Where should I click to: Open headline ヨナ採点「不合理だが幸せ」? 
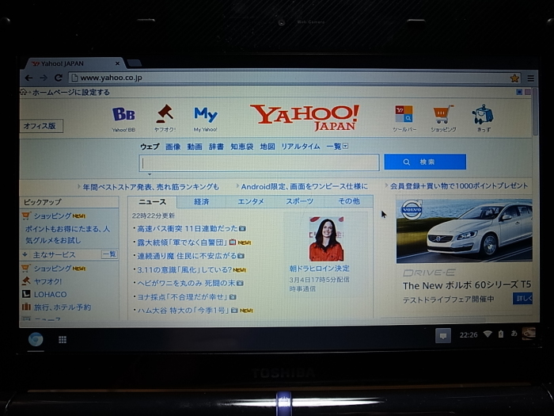pos(183,297)
